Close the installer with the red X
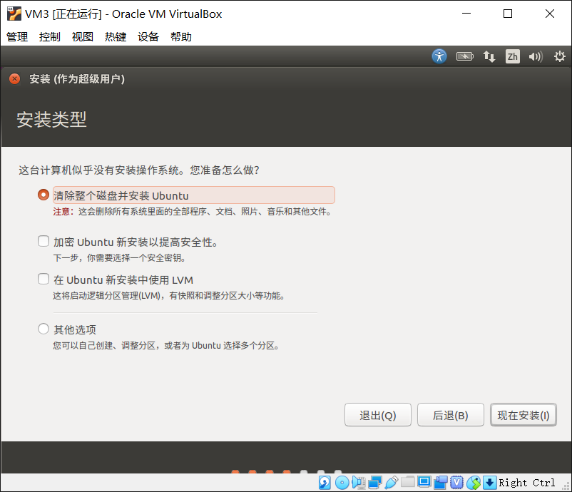The image size is (572, 492). click(14, 78)
